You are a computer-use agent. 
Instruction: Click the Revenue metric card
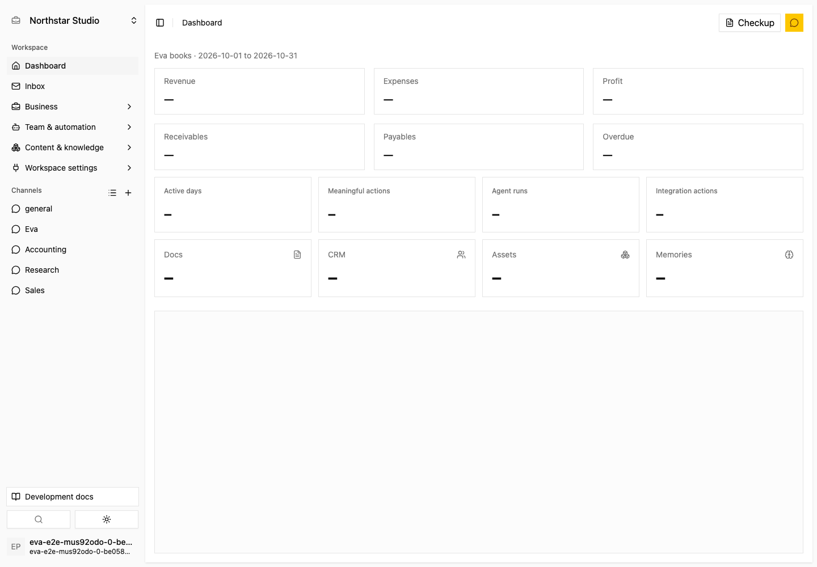[x=259, y=91]
